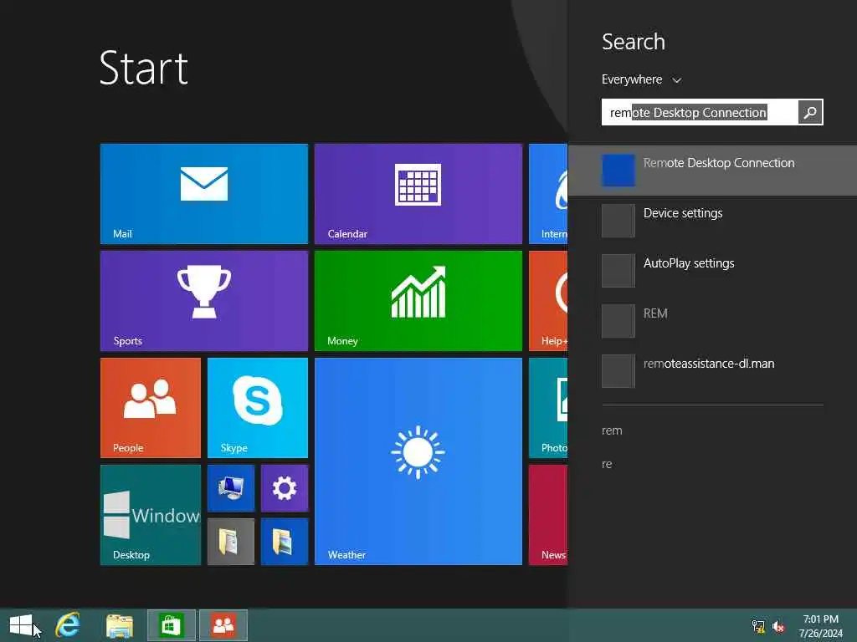Open File Explorer from the taskbar
The width and height of the screenshot is (857, 642).
(x=119, y=625)
